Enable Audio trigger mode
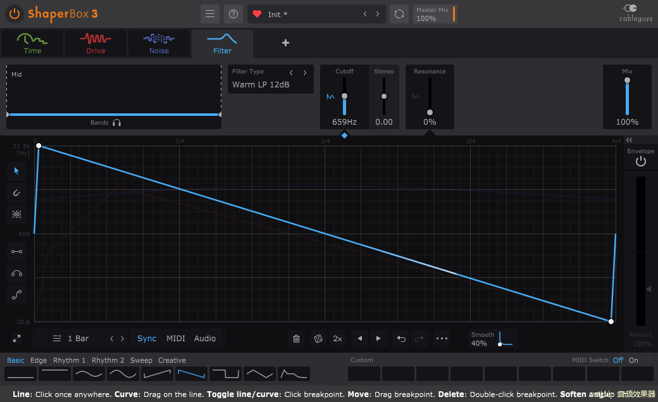The image size is (658, 402). [205, 339]
